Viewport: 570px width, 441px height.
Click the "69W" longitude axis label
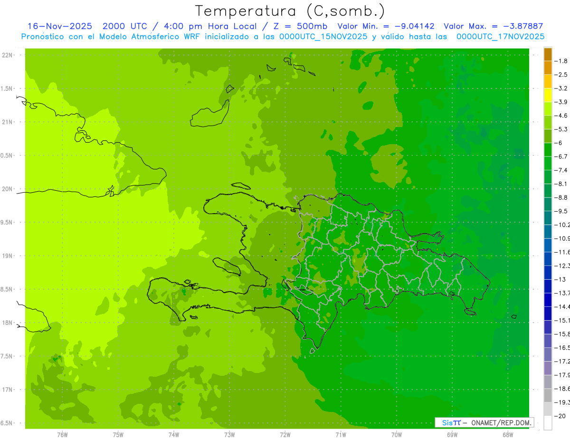click(x=452, y=435)
